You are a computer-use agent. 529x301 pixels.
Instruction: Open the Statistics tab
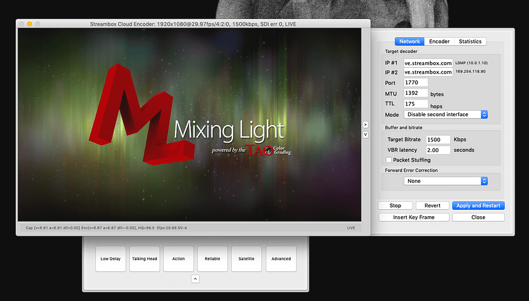[x=470, y=41]
